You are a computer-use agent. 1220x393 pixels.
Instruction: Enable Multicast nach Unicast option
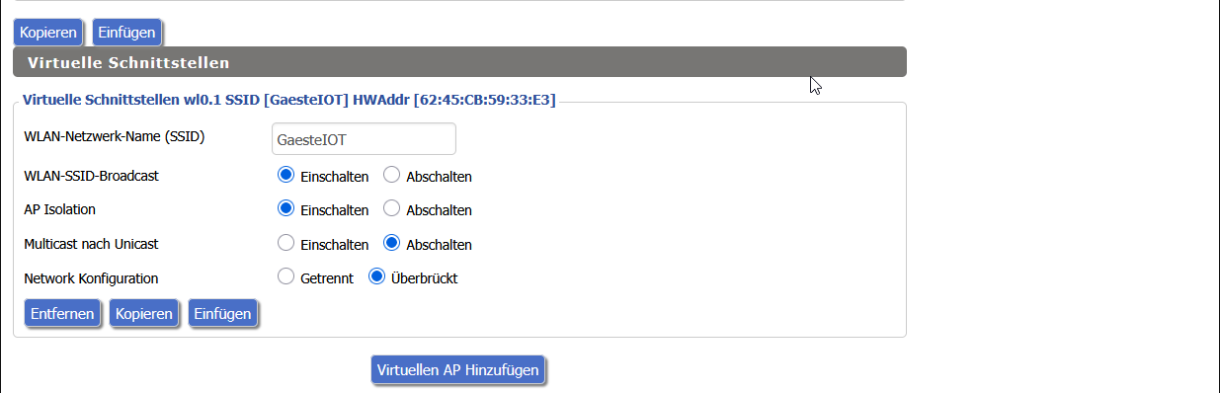[286, 243]
